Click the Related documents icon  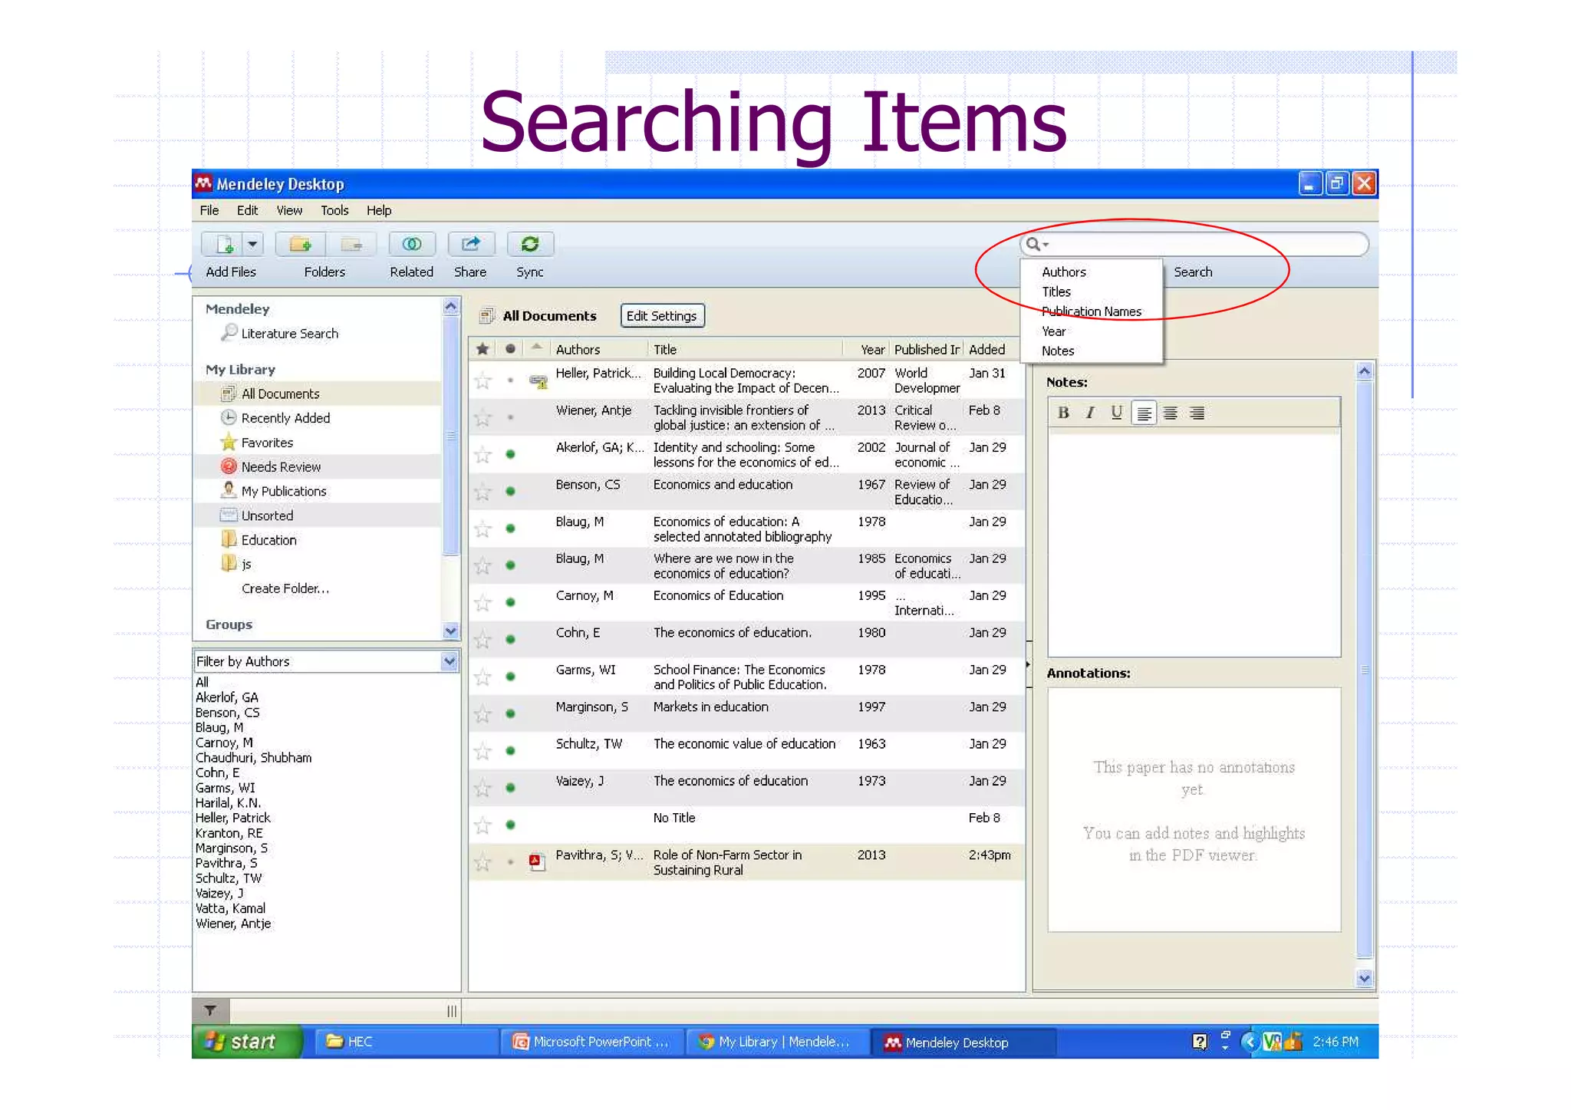click(x=412, y=244)
